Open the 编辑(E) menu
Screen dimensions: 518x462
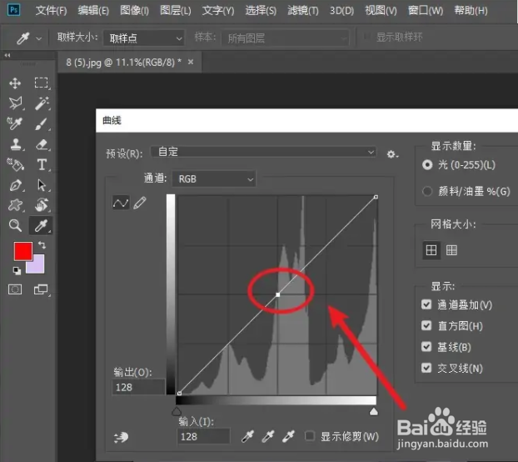(x=93, y=11)
